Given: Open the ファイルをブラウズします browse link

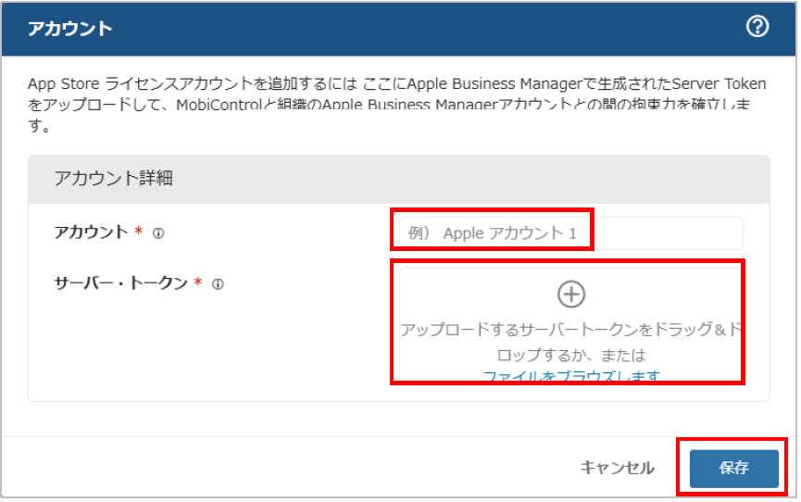Looking at the screenshot, I should [571, 377].
